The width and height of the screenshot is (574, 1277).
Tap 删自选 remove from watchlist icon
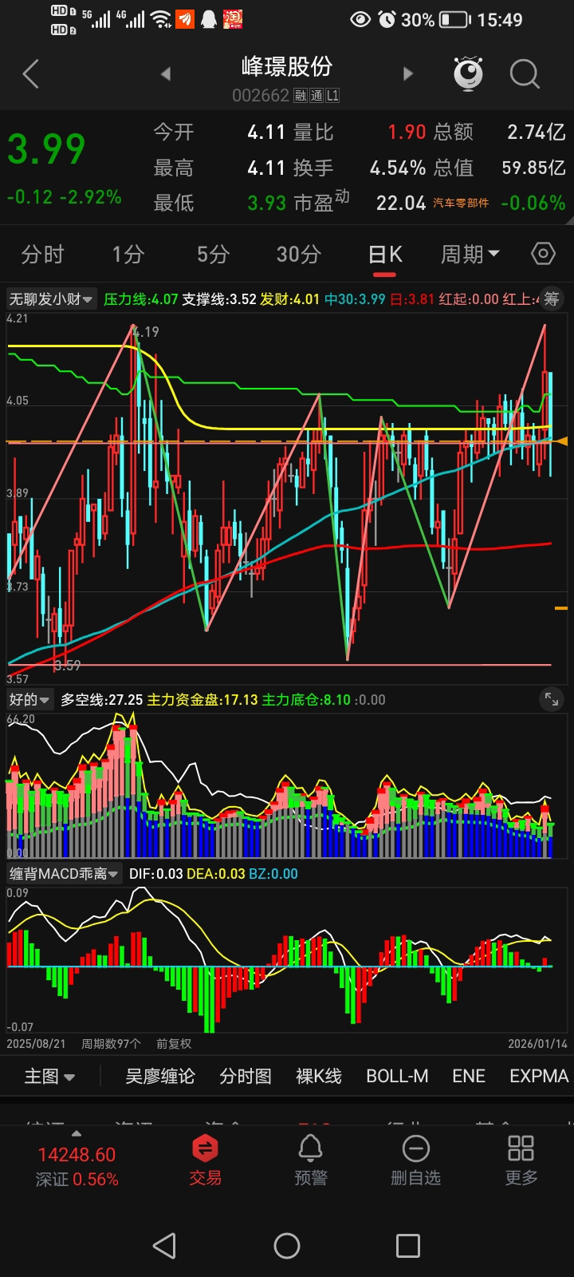(415, 1160)
